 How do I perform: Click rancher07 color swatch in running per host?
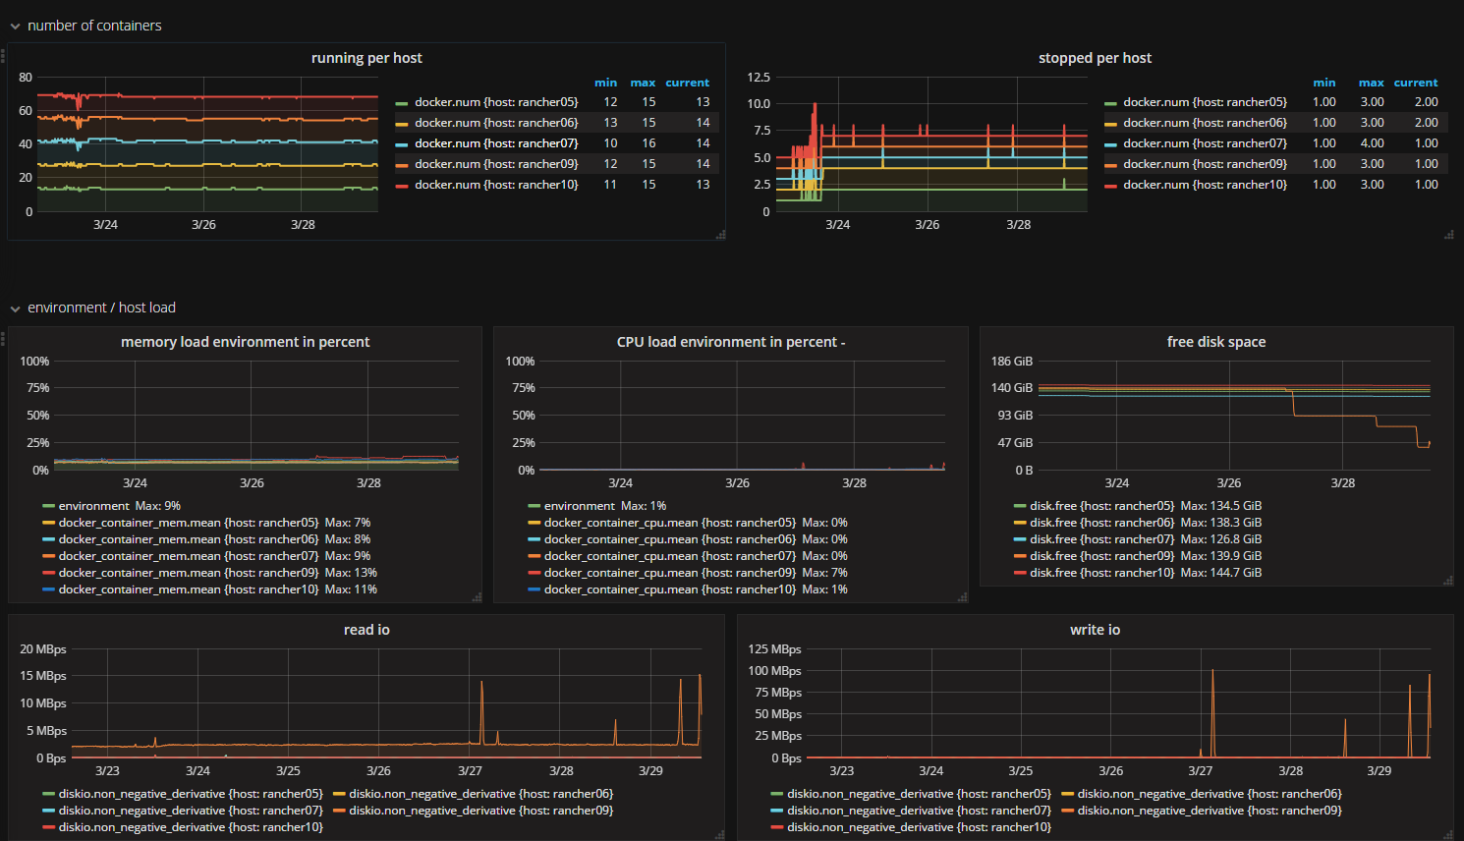[401, 144]
